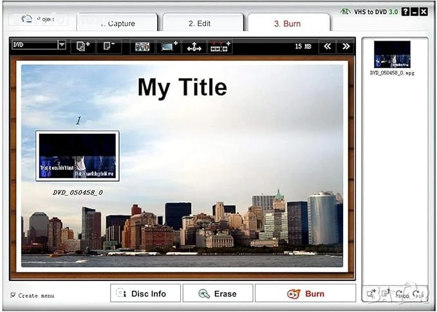
Task: Click the export to iPod icon
Action: click(403, 294)
